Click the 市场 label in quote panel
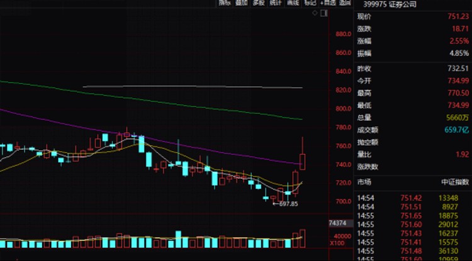 pyautogui.click(x=364, y=182)
